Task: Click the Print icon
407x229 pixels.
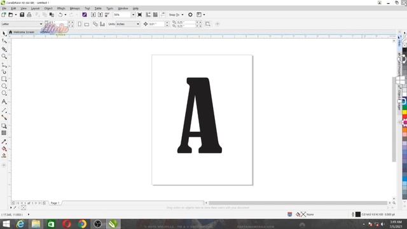Action: [x=29, y=15]
